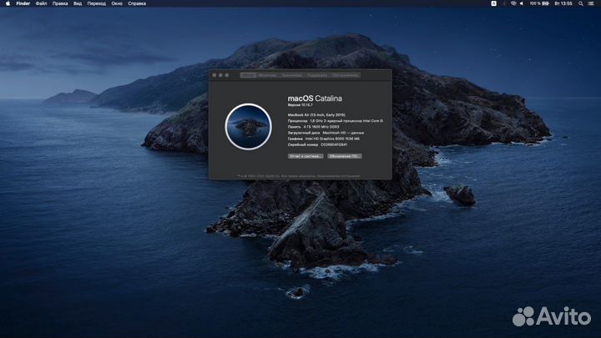Click the macOS Catalina logo image
This screenshot has height=338, width=601.
coord(248,127)
